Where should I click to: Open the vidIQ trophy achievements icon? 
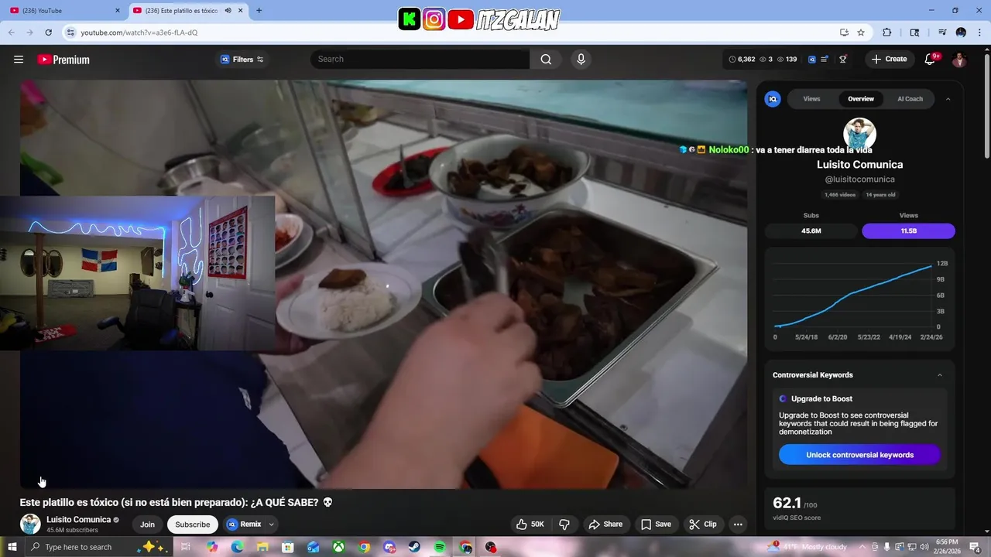(843, 60)
